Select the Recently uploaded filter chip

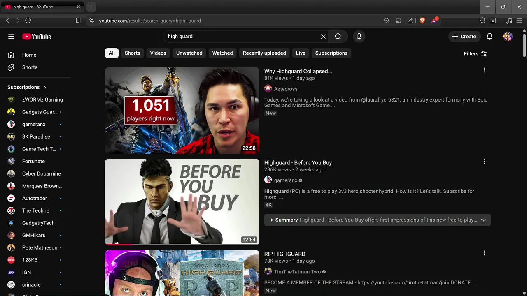click(x=264, y=53)
